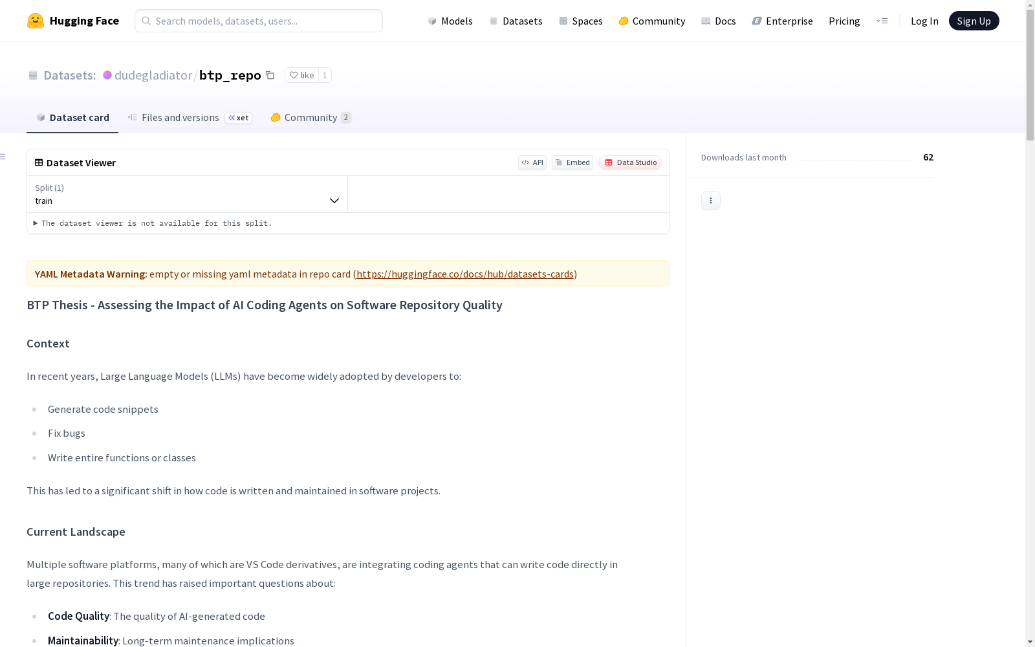The height and width of the screenshot is (647, 1035).
Task: Switch to Dataset card tab
Action: 72,117
